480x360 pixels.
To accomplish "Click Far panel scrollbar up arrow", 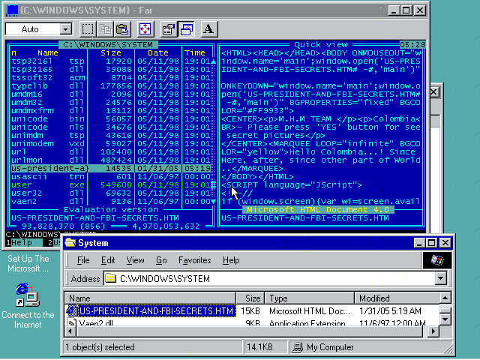I will click(213, 61).
